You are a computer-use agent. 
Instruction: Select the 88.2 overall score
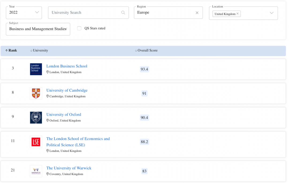click(x=144, y=142)
